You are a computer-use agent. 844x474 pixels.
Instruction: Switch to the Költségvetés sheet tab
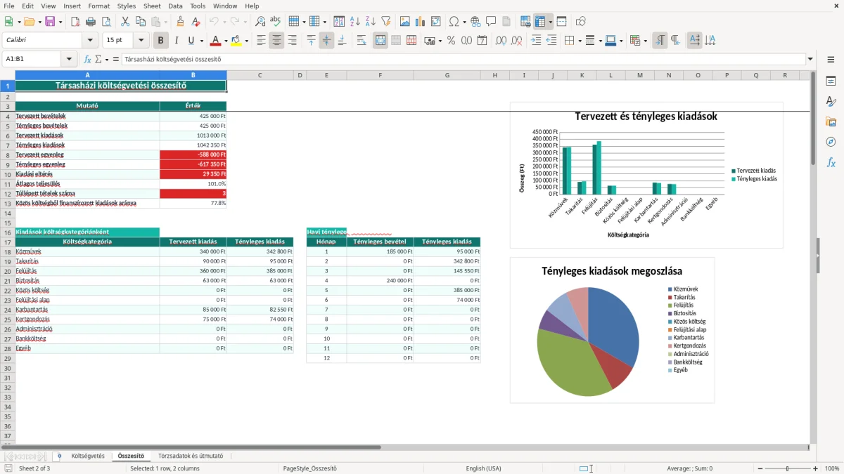point(88,456)
